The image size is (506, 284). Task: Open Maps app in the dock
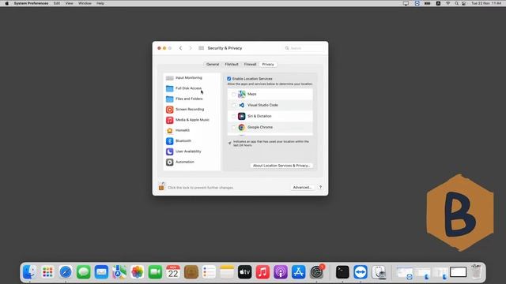[x=119, y=272]
